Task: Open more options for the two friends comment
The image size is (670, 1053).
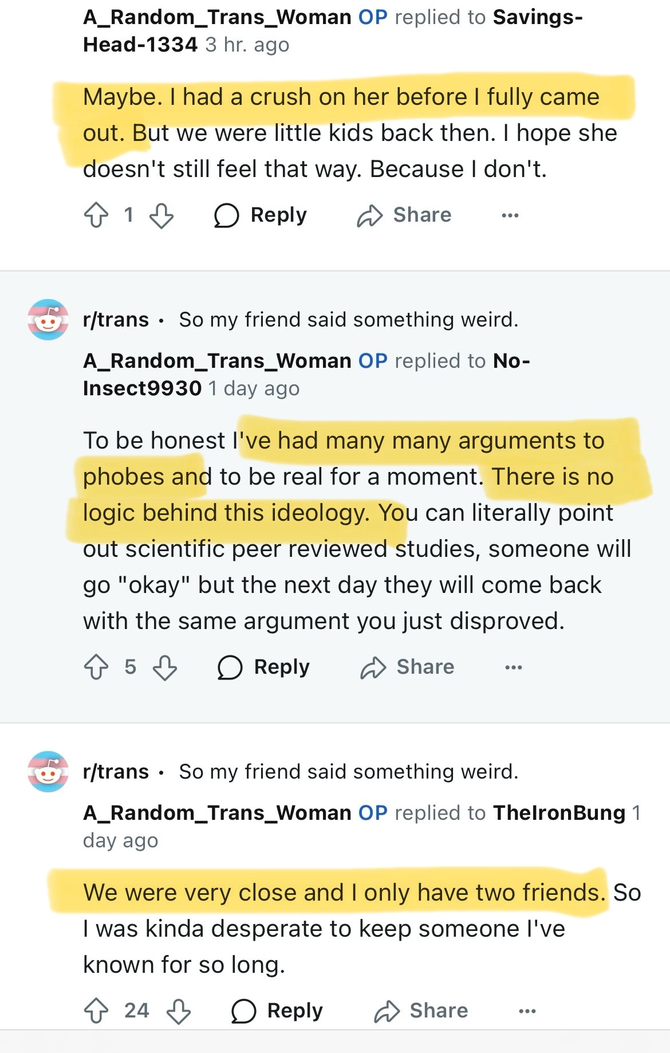Action: click(x=527, y=1011)
